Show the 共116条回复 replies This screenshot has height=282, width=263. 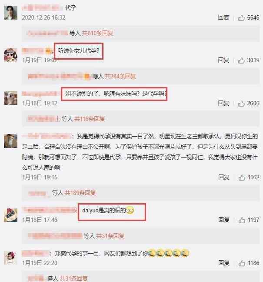(90, 119)
